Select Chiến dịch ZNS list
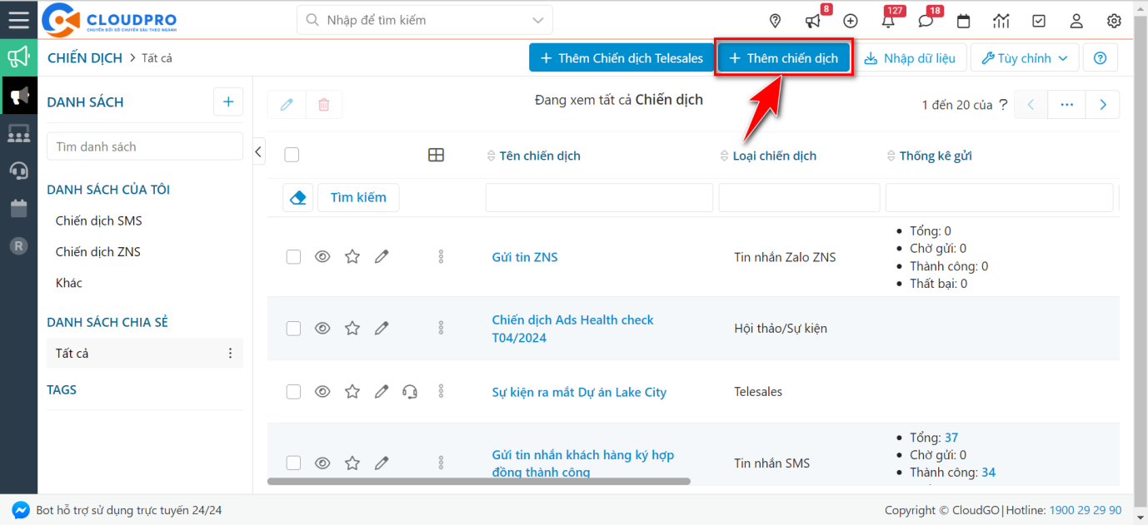The image size is (1148, 525). pyautogui.click(x=97, y=252)
